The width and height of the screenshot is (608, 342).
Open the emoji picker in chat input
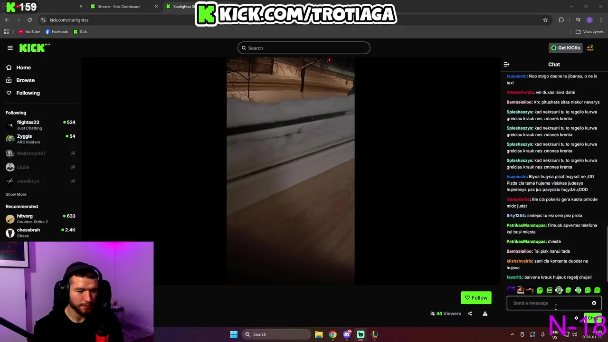[x=594, y=303]
